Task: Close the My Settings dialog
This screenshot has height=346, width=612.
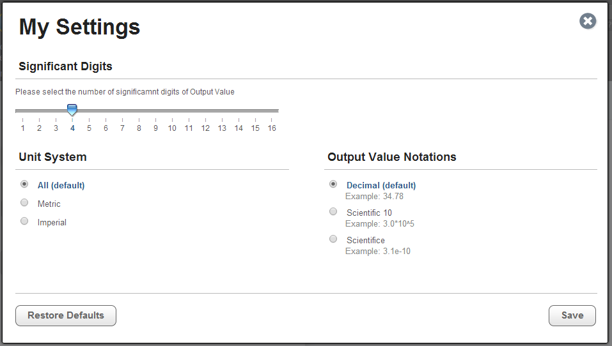Action: [x=588, y=22]
